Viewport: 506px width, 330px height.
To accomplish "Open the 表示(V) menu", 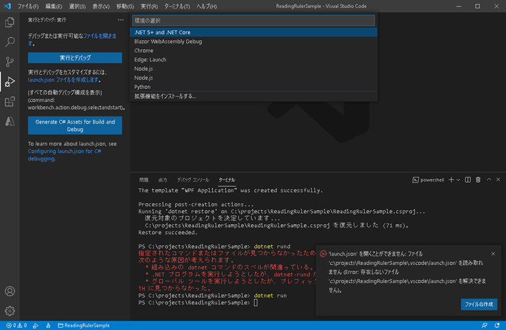I will click(x=101, y=6).
